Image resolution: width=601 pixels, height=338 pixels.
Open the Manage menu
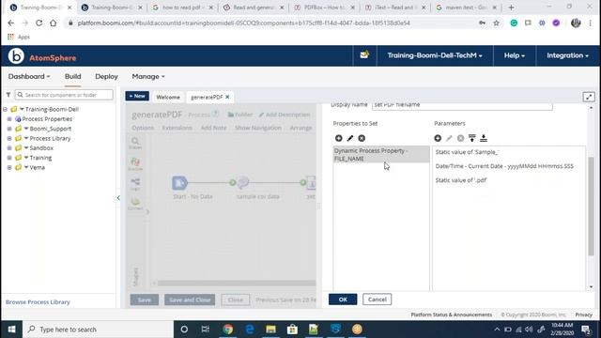click(x=148, y=77)
